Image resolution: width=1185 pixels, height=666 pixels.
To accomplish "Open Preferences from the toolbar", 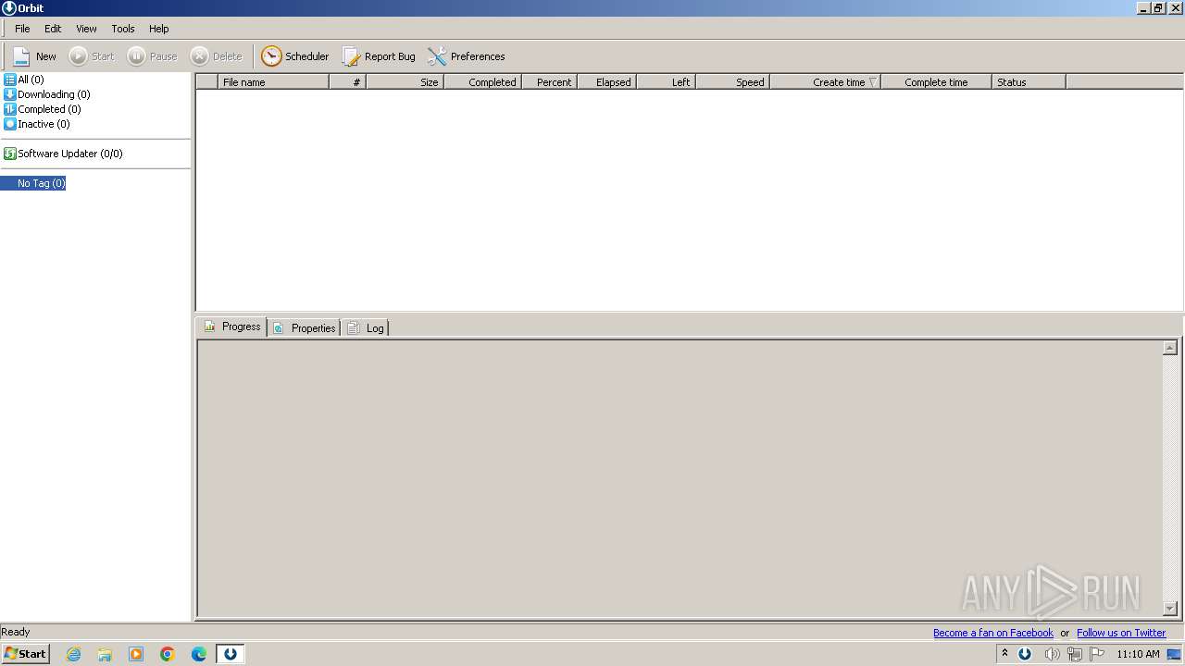I will coord(466,56).
